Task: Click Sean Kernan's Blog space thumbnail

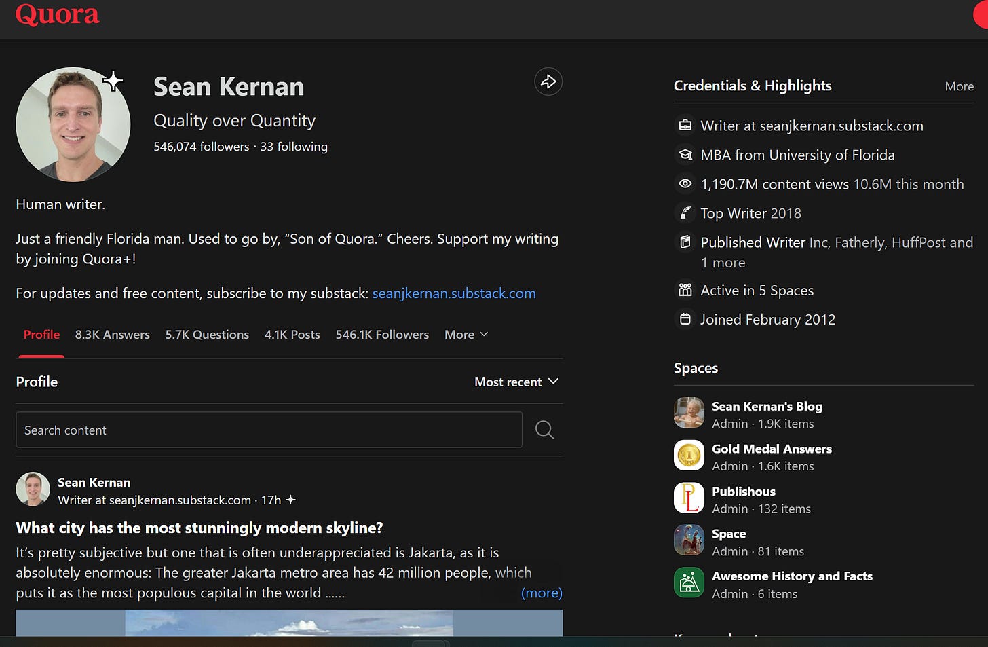Action: [x=689, y=413]
